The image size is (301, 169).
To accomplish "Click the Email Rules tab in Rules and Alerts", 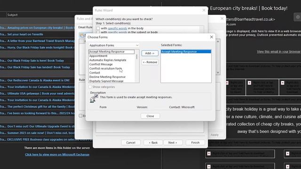I will (85, 27).
